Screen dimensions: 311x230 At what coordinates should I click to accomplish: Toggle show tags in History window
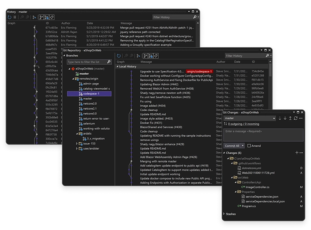point(51,17)
